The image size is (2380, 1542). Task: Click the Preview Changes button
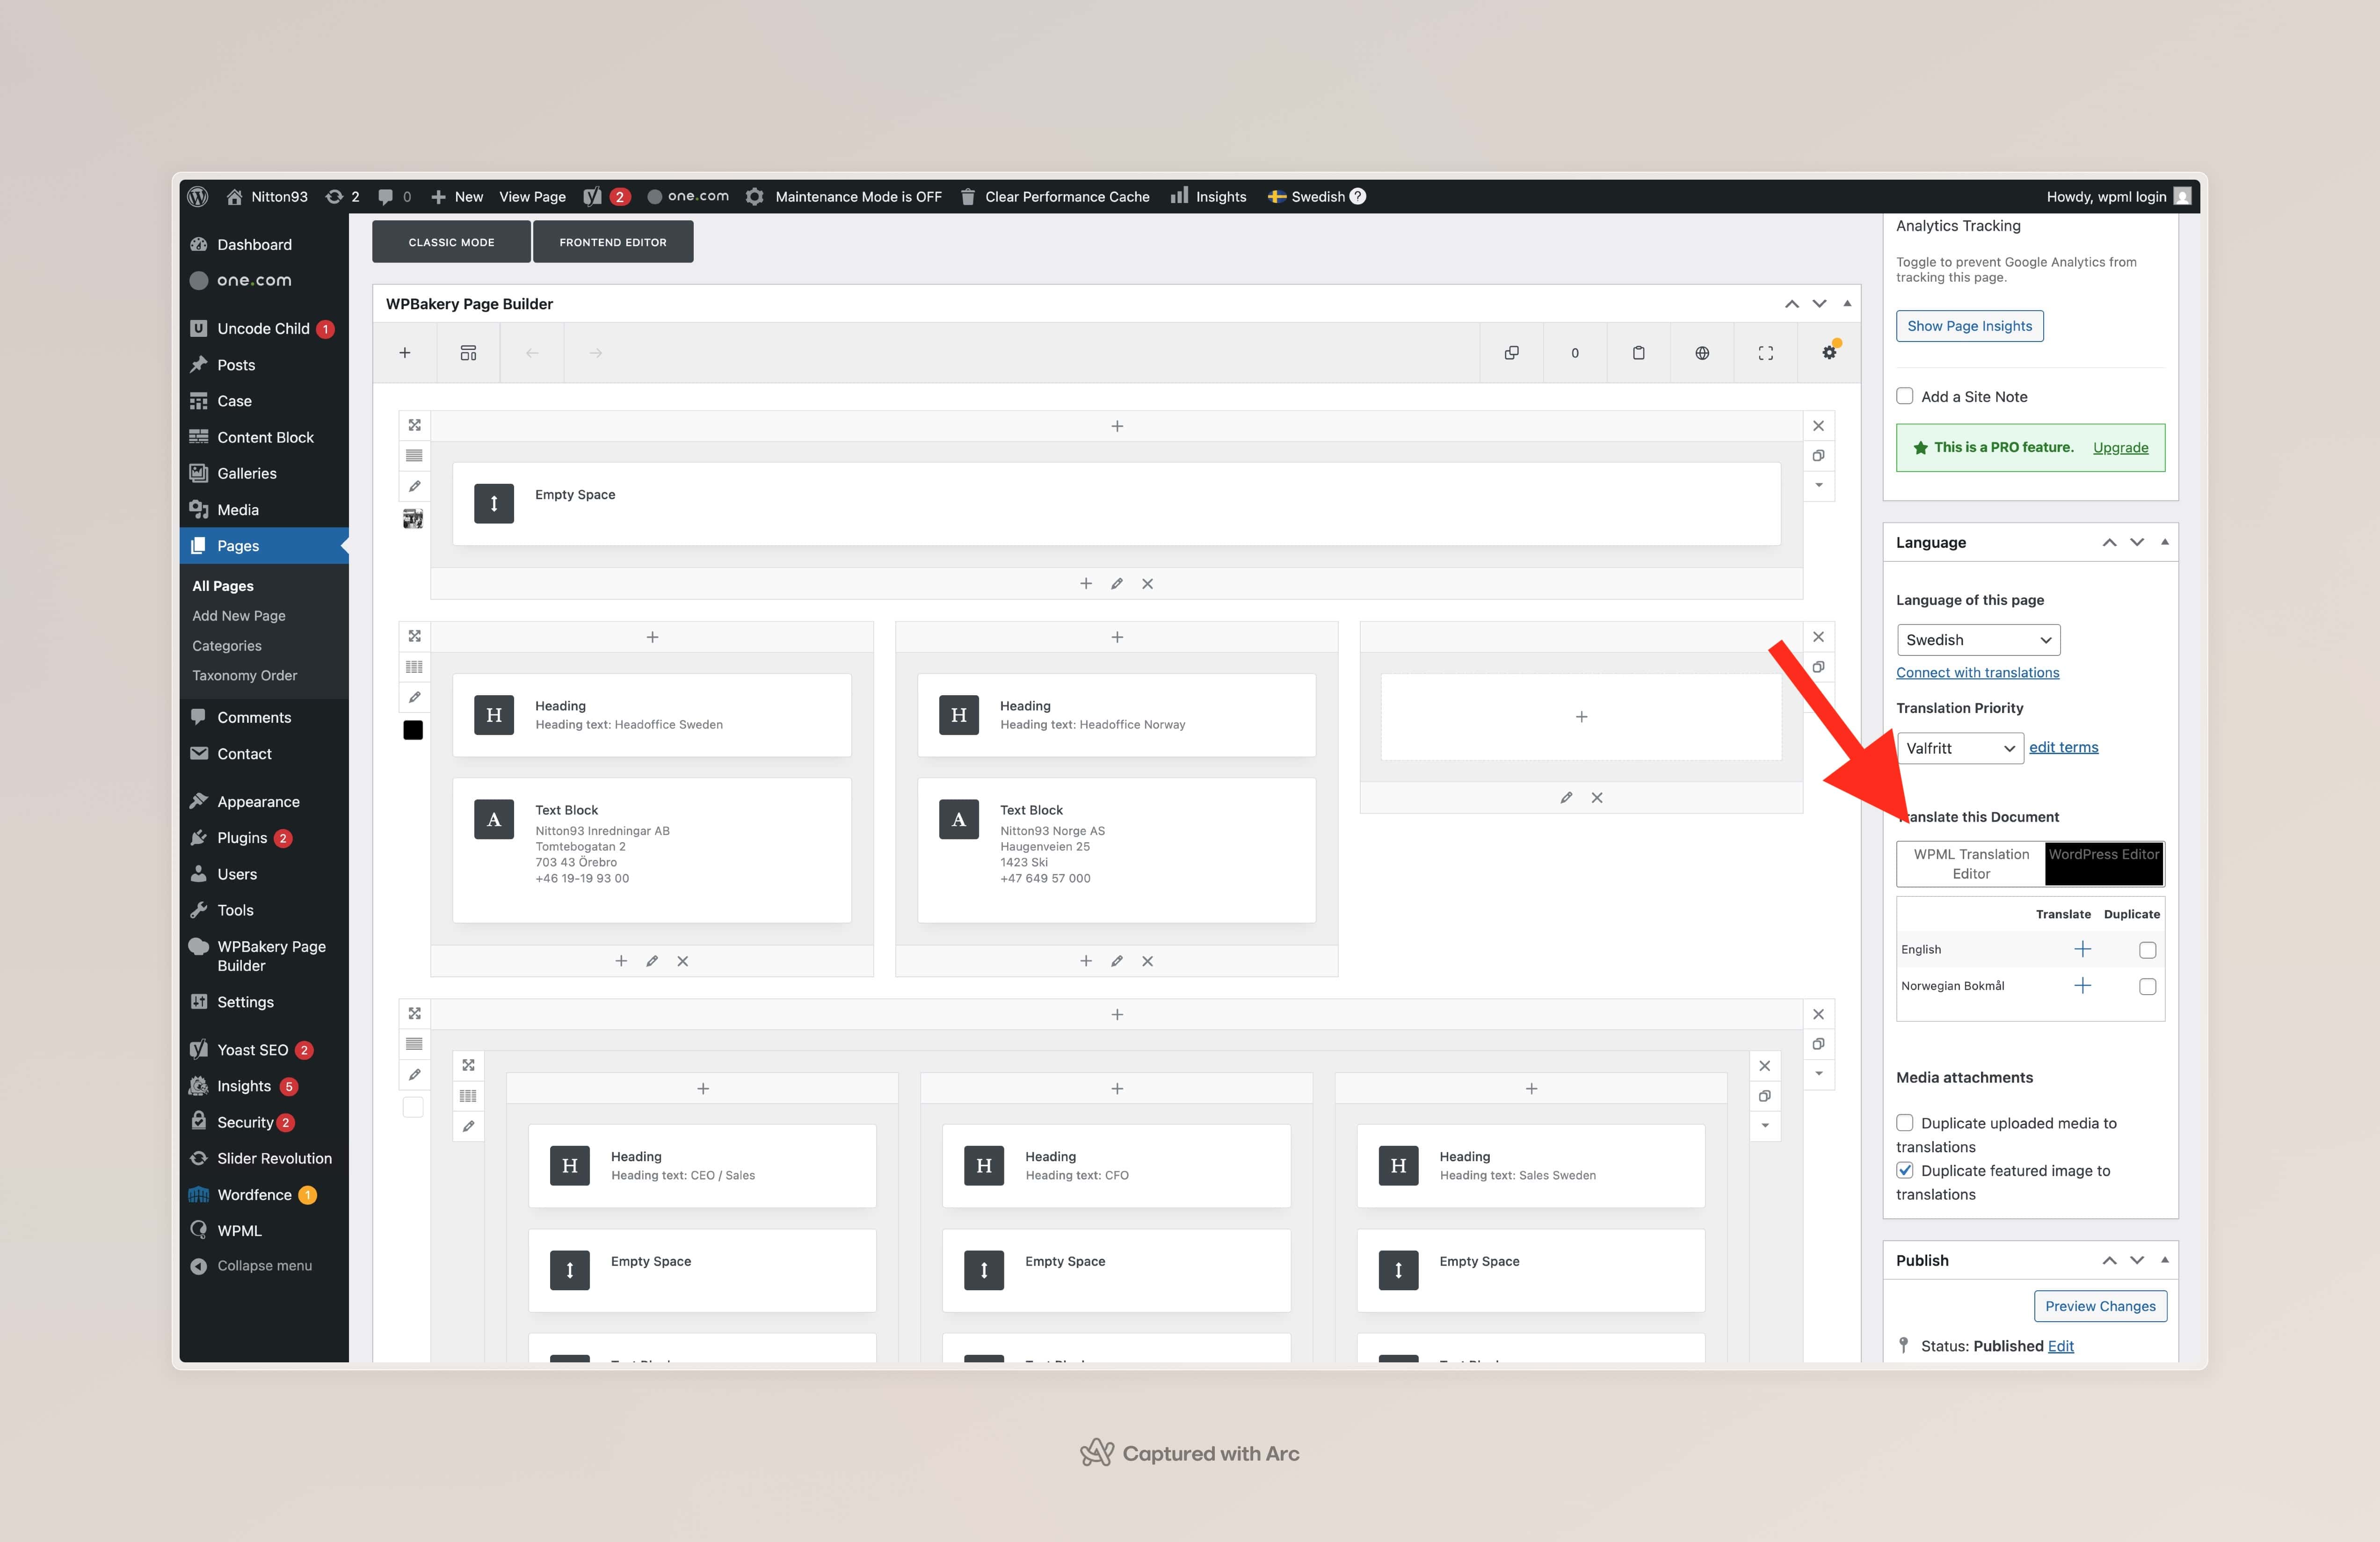pyautogui.click(x=2100, y=1306)
